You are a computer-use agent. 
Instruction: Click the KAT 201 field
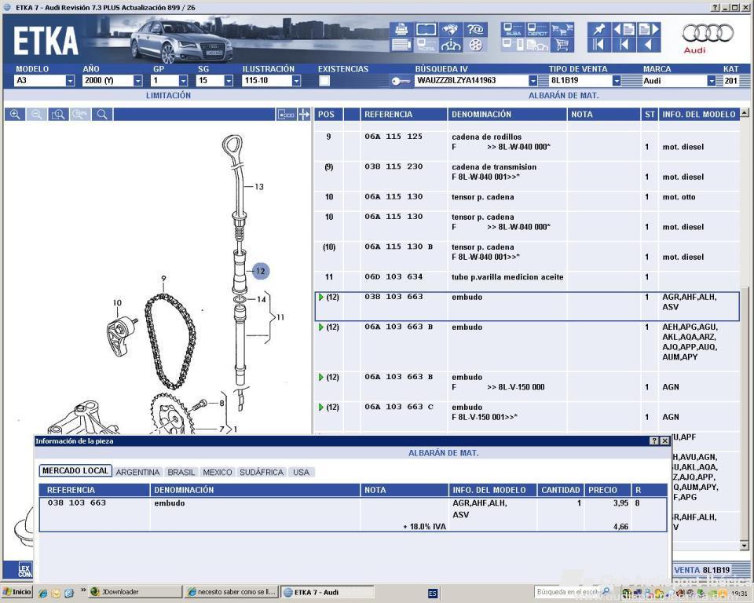click(730, 81)
